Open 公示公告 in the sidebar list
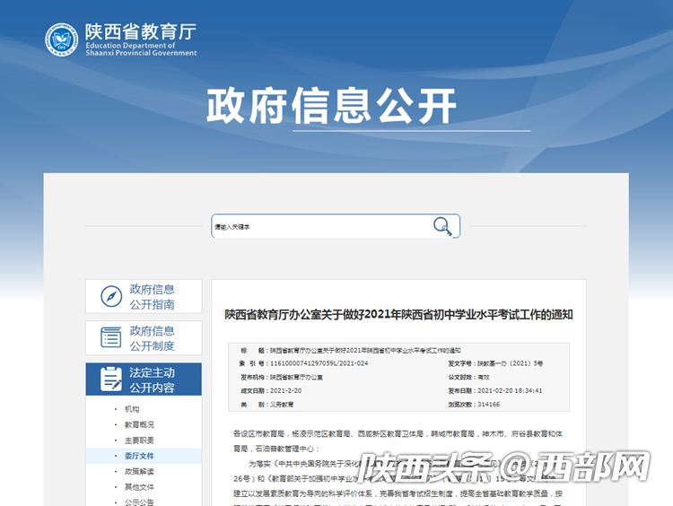 (x=139, y=502)
